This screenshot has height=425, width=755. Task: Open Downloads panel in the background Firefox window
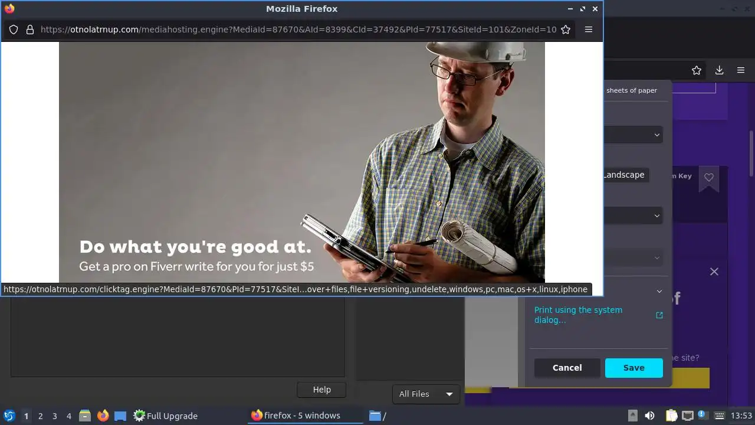[719, 70]
